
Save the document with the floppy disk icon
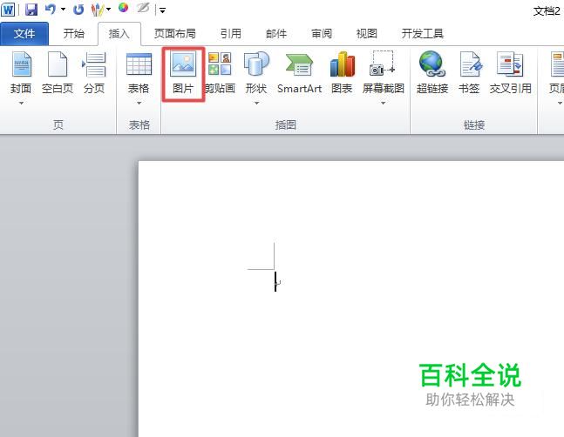tap(31, 10)
